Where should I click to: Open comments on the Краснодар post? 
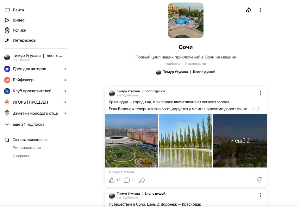(x=127, y=180)
